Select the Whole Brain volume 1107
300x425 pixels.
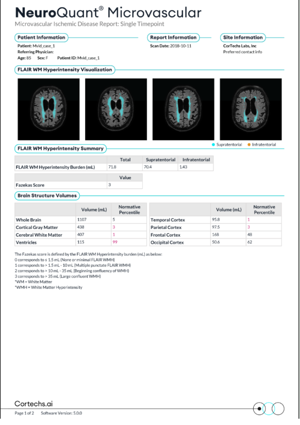[x=82, y=220]
